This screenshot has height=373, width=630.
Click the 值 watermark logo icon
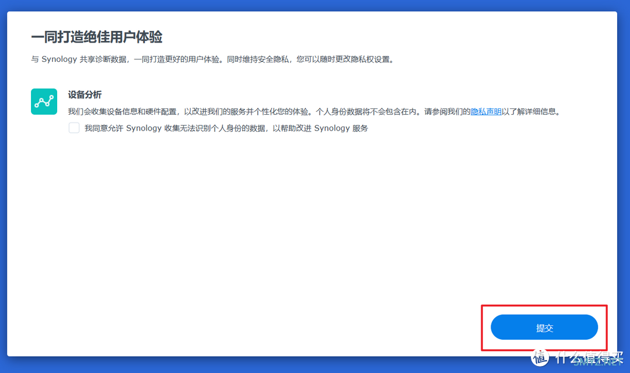click(x=540, y=357)
